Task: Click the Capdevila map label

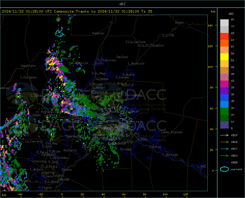Action: 80,63
